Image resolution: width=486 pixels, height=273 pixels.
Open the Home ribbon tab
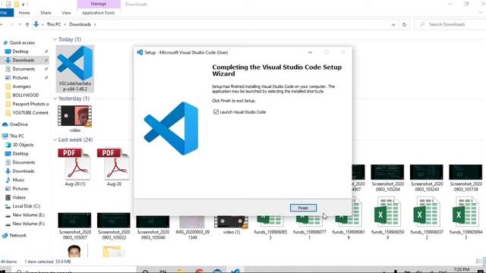[24, 13]
